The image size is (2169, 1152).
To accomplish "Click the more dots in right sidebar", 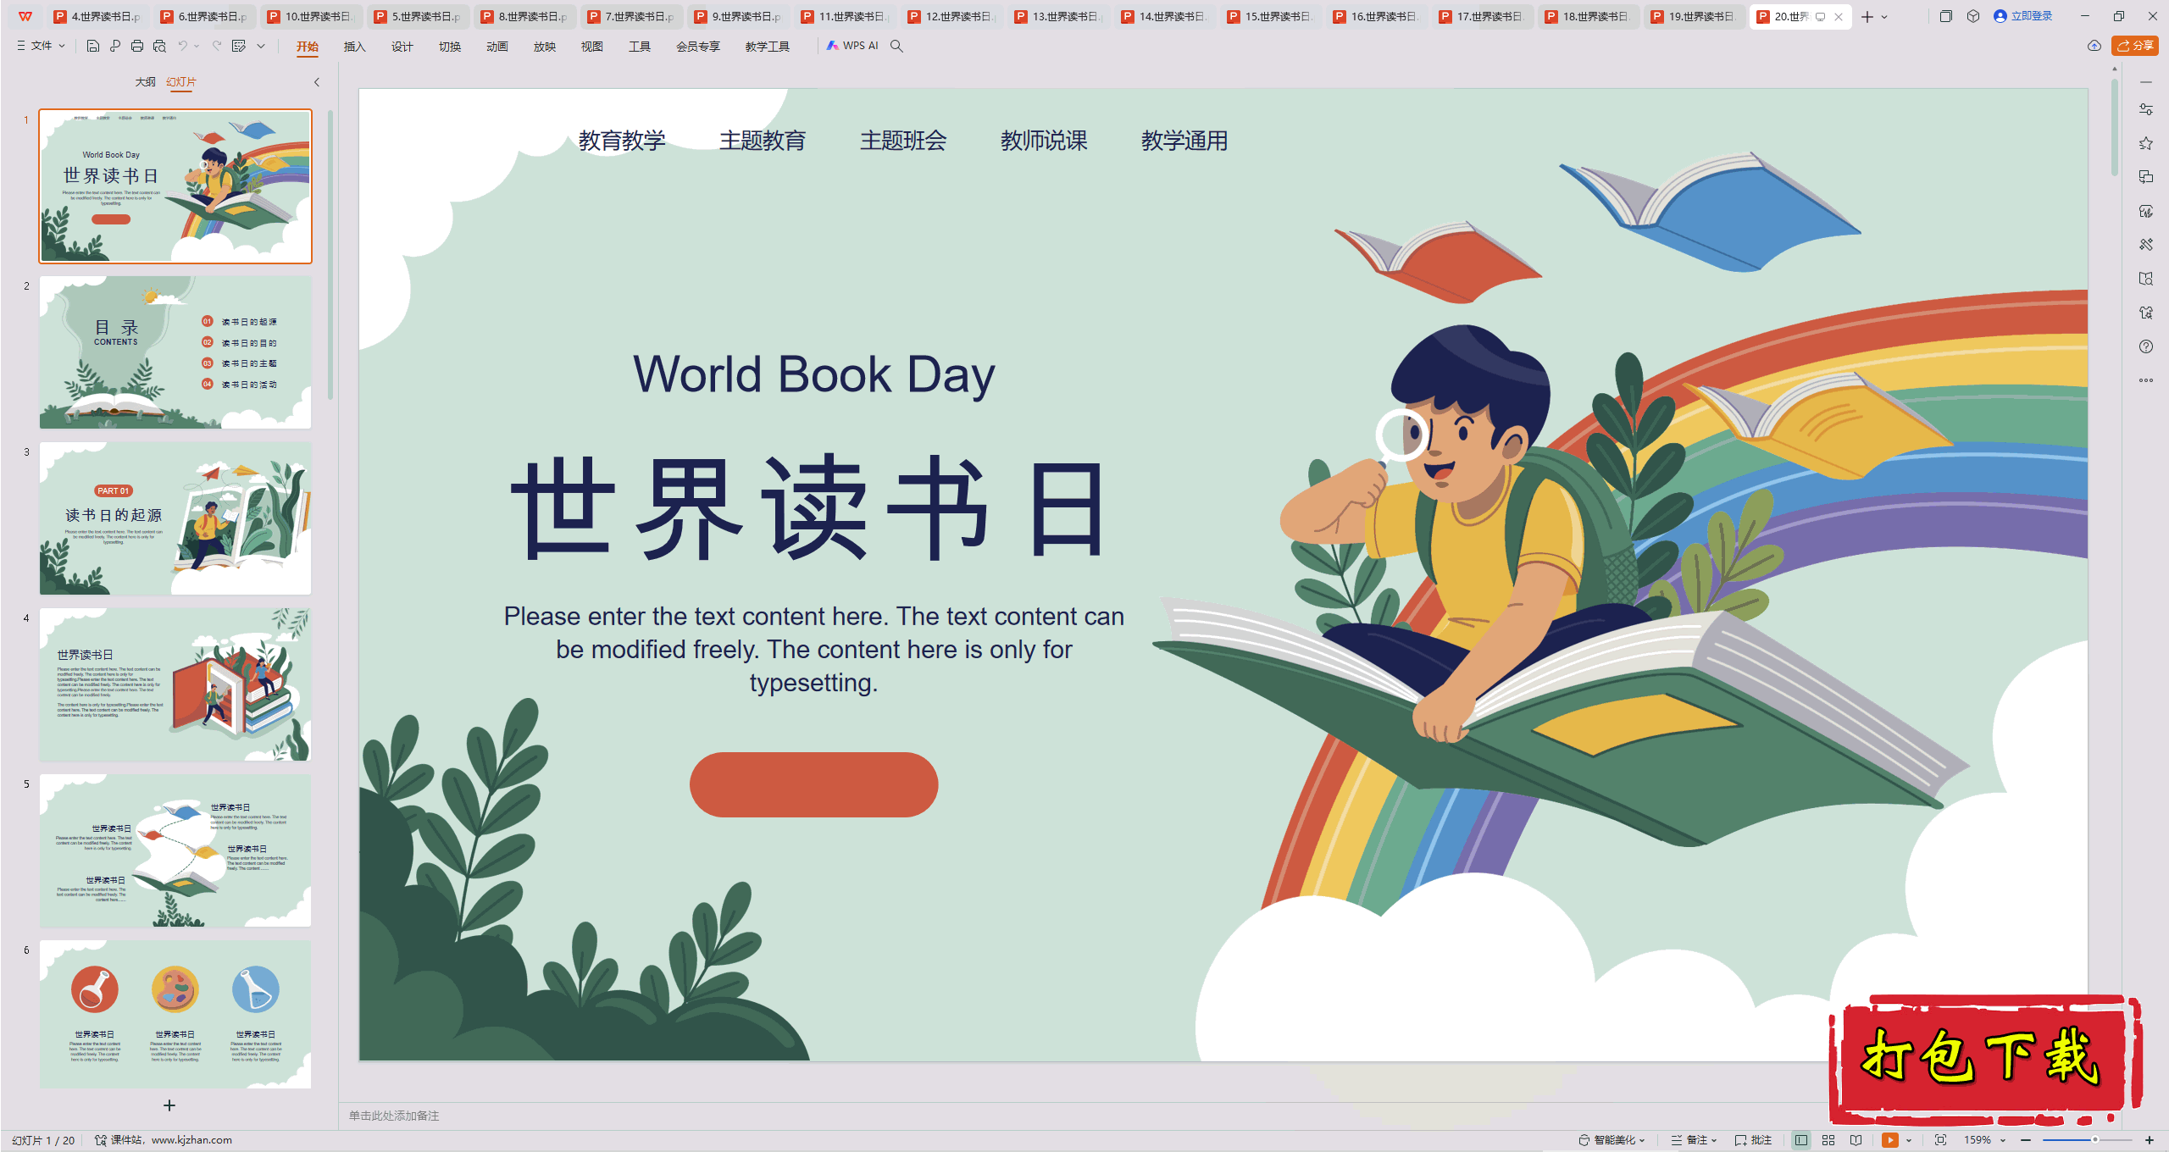I will pos(2145,380).
